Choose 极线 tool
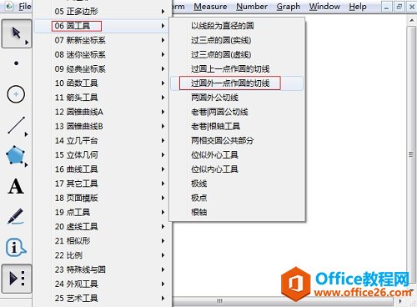The image size is (417, 307). 237,184
